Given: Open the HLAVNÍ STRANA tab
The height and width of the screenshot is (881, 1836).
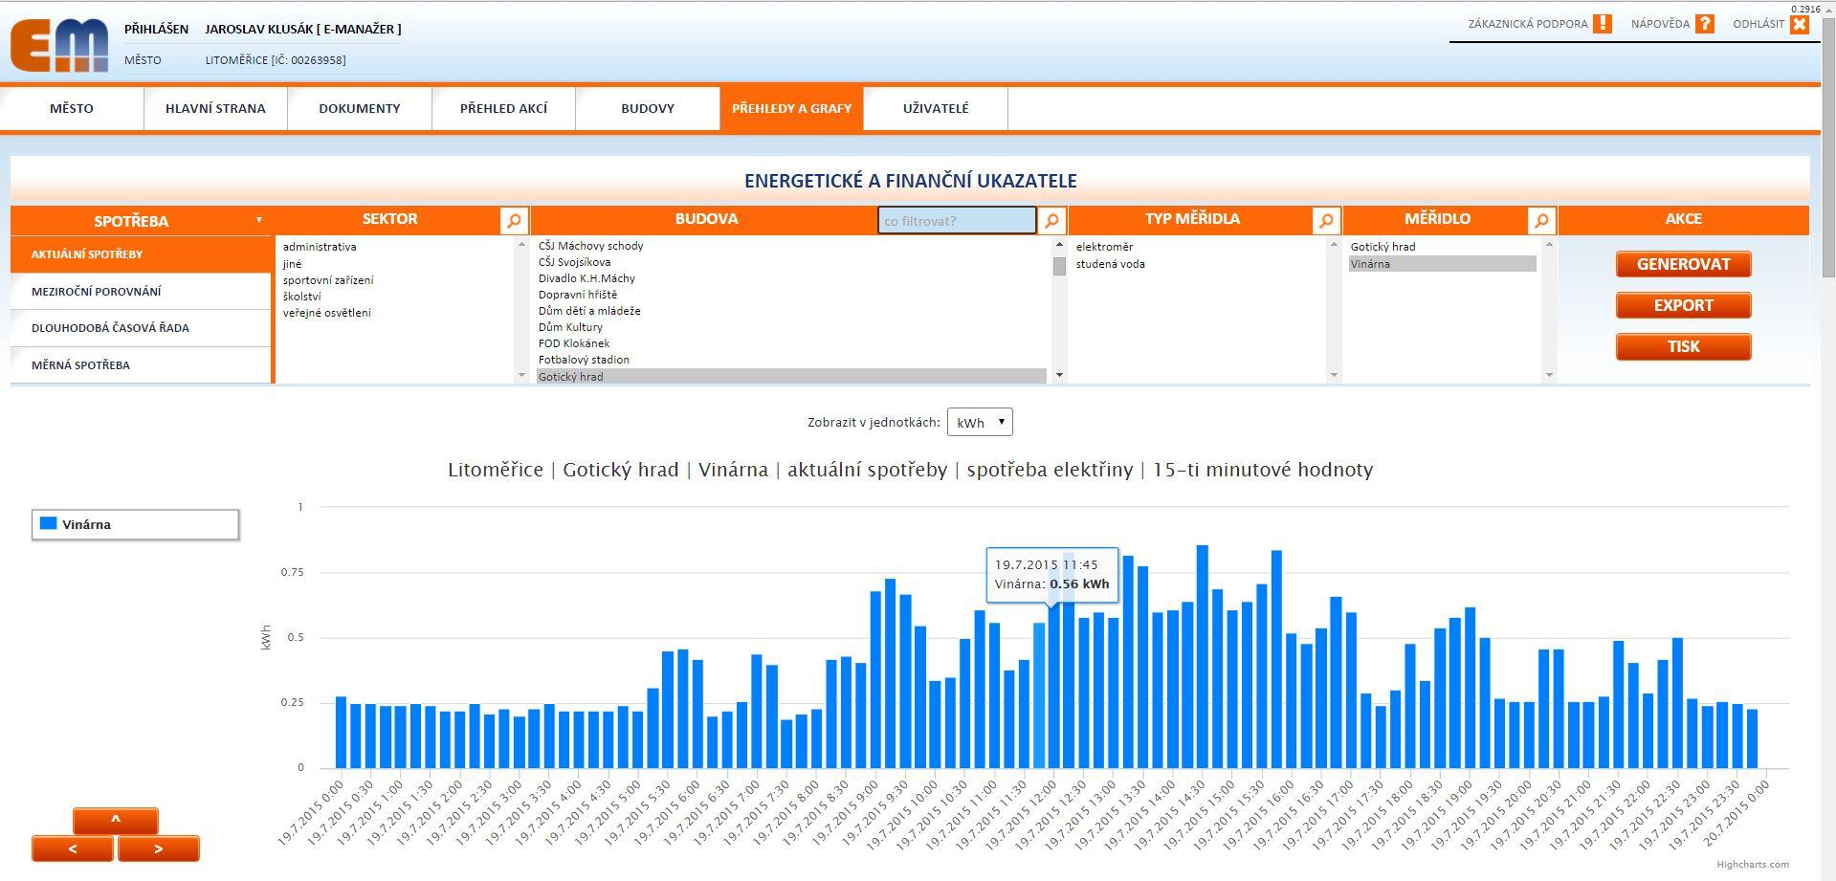Looking at the screenshot, I should (215, 108).
